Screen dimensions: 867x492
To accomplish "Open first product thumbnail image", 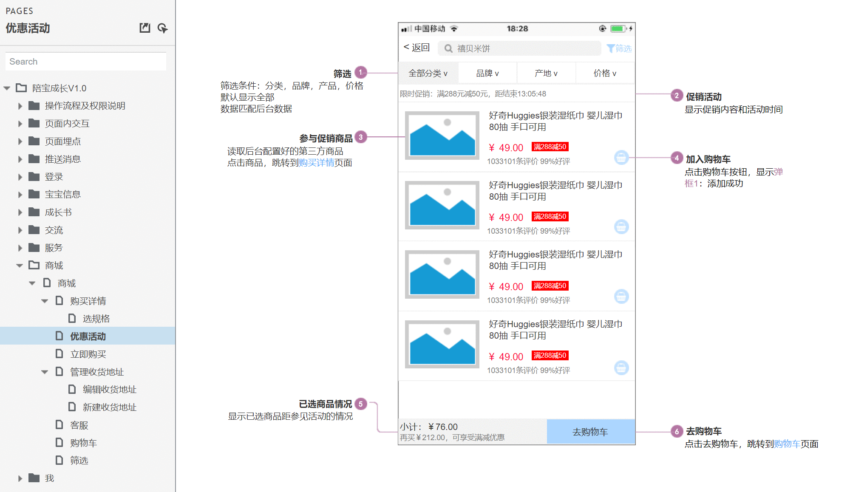I will point(442,136).
